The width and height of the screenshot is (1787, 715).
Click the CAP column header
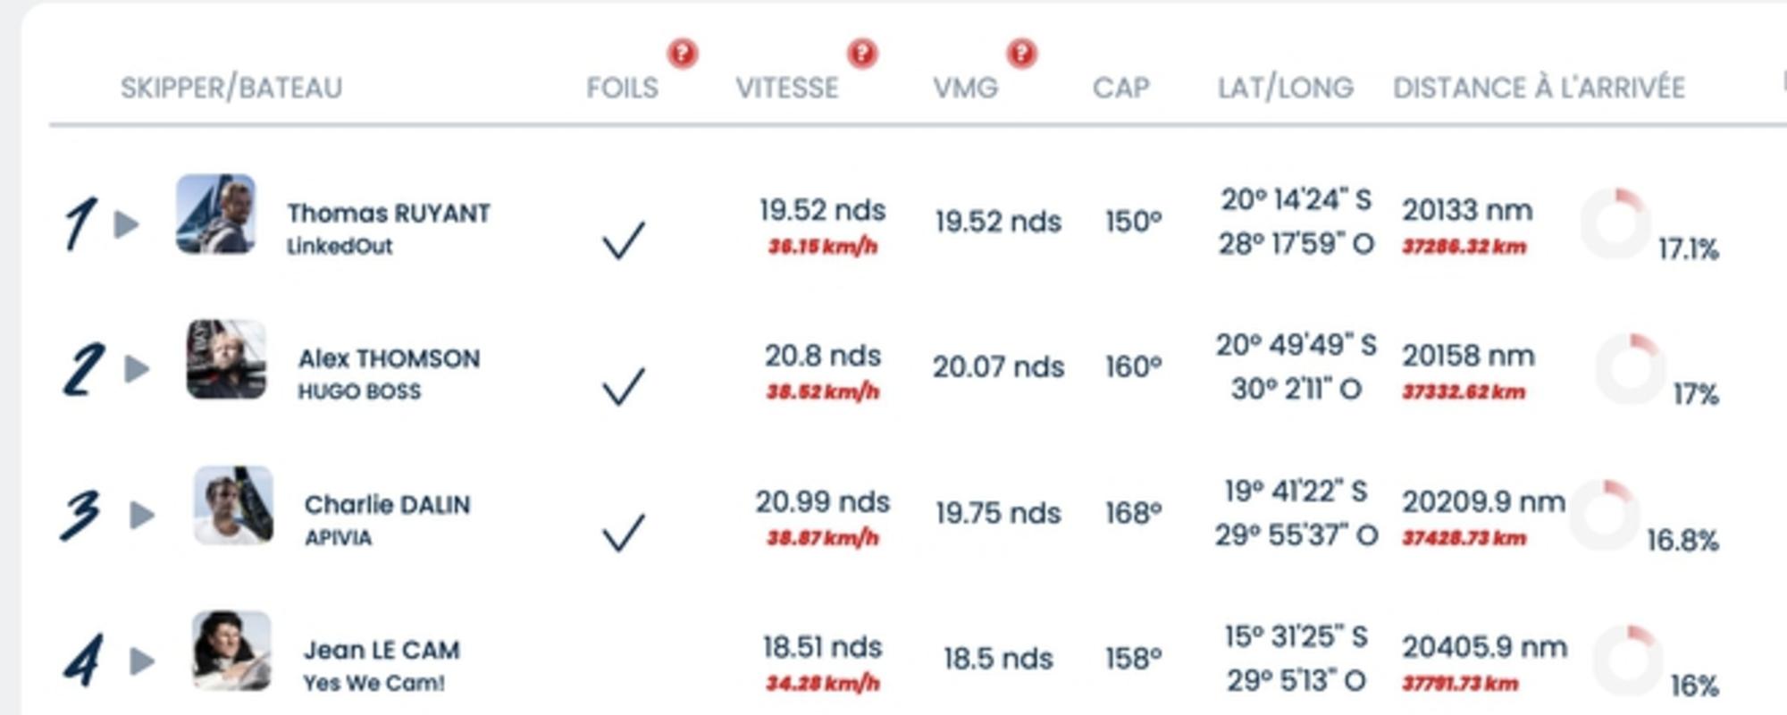(x=1120, y=88)
